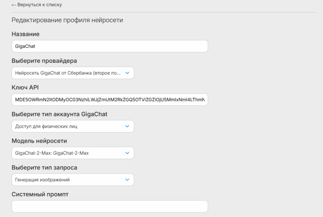Click the 'Название' input containing GigaChat

(x=109, y=46)
